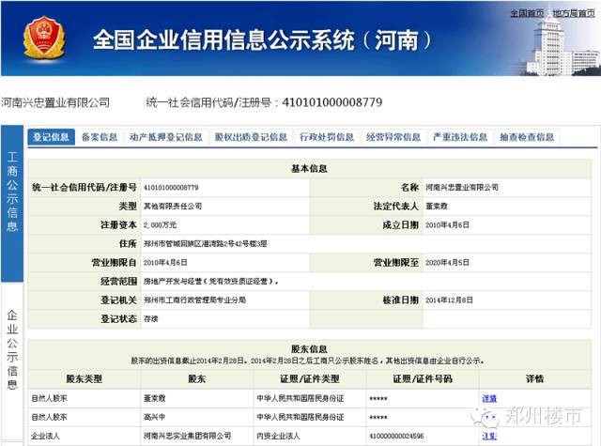
Task: Open 详情 link for shareholder 董宗殿
Action: (489, 398)
